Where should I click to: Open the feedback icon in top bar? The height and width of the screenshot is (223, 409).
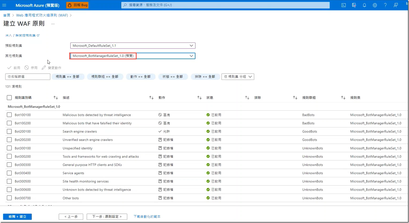(x=396, y=5)
